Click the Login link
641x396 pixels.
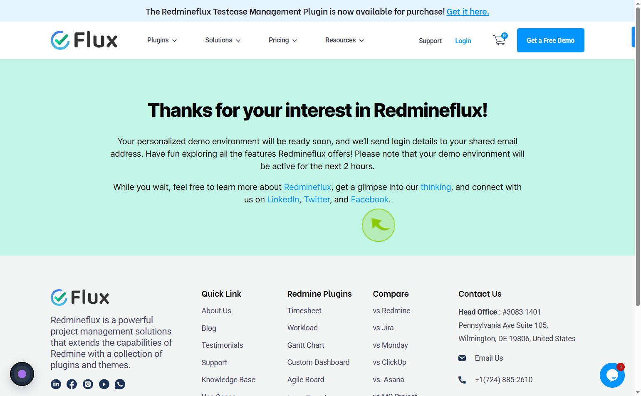(x=463, y=41)
